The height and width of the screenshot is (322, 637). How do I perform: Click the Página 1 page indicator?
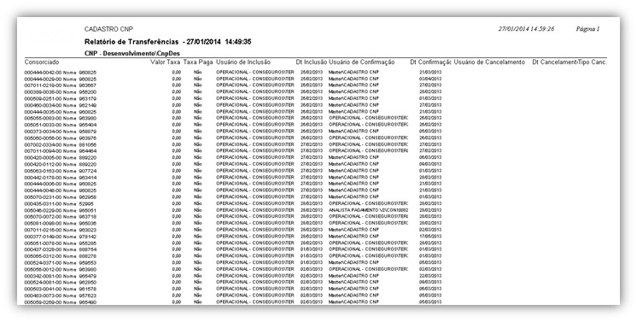coord(587,29)
